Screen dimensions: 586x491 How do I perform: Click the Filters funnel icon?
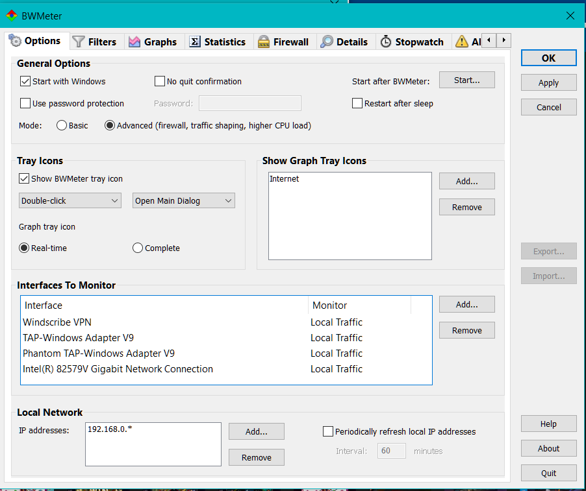click(79, 42)
